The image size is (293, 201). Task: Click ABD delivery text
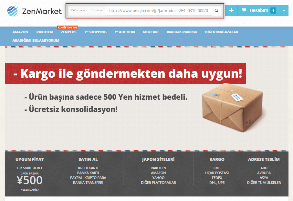point(264,168)
